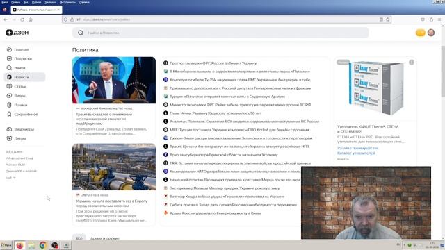
Task: Click the tracking protection shield icon
Action: pos(65,19)
